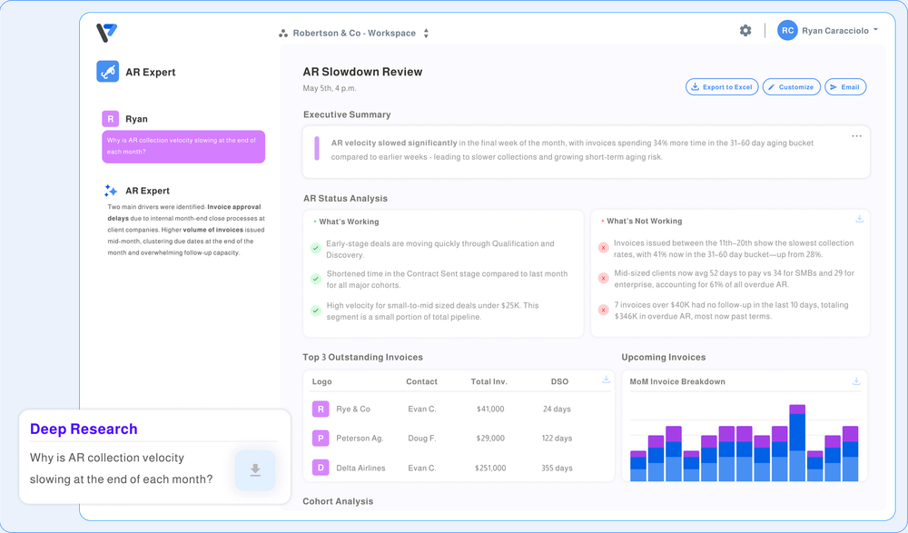The height and width of the screenshot is (533, 908).
Task: Click the Deep Research heading
Action: tap(84, 429)
